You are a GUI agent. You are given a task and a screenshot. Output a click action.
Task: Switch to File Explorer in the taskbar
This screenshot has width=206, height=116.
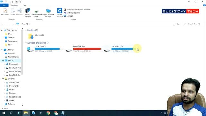click(x=26, y=113)
